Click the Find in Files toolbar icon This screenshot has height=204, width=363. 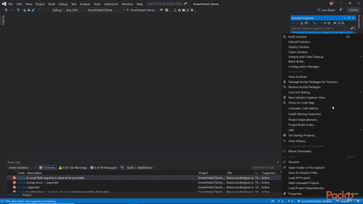[x=161, y=10]
